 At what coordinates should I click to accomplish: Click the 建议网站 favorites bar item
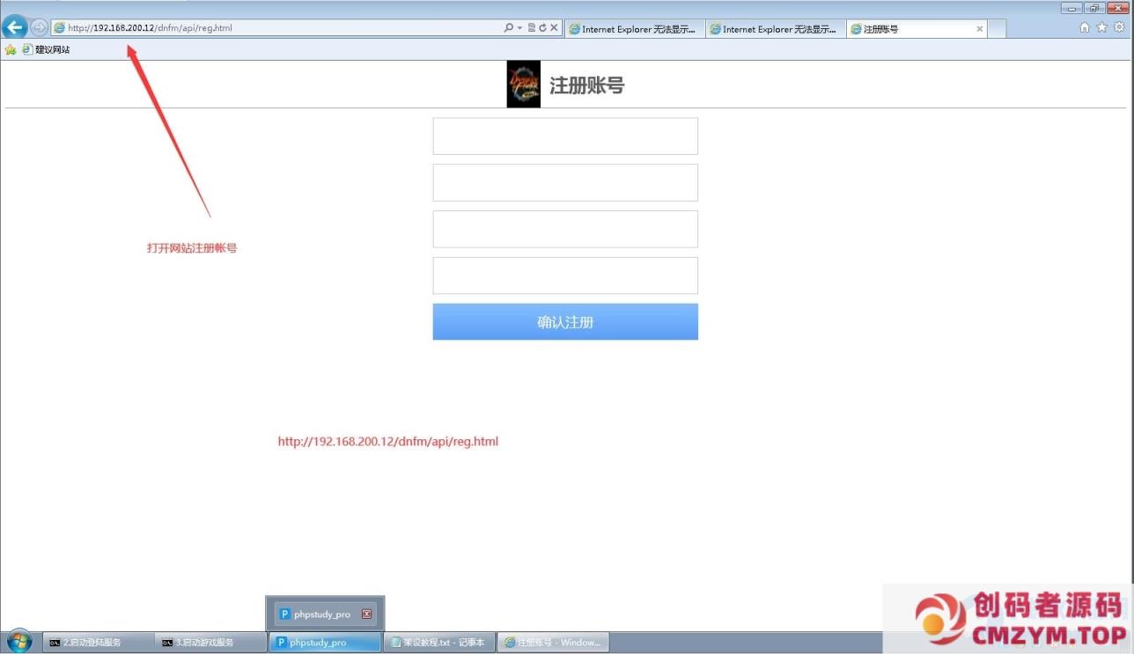click(46, 49)
